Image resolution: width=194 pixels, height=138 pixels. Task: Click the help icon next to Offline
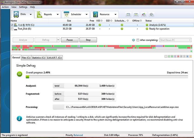point(141,21)
